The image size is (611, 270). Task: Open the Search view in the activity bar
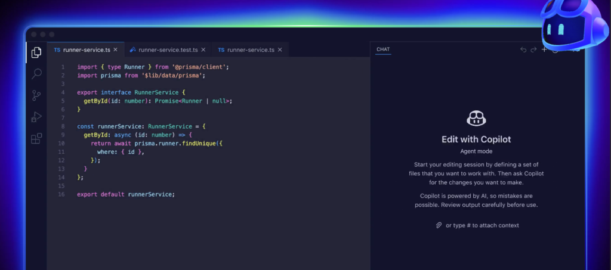click(36, 74)
